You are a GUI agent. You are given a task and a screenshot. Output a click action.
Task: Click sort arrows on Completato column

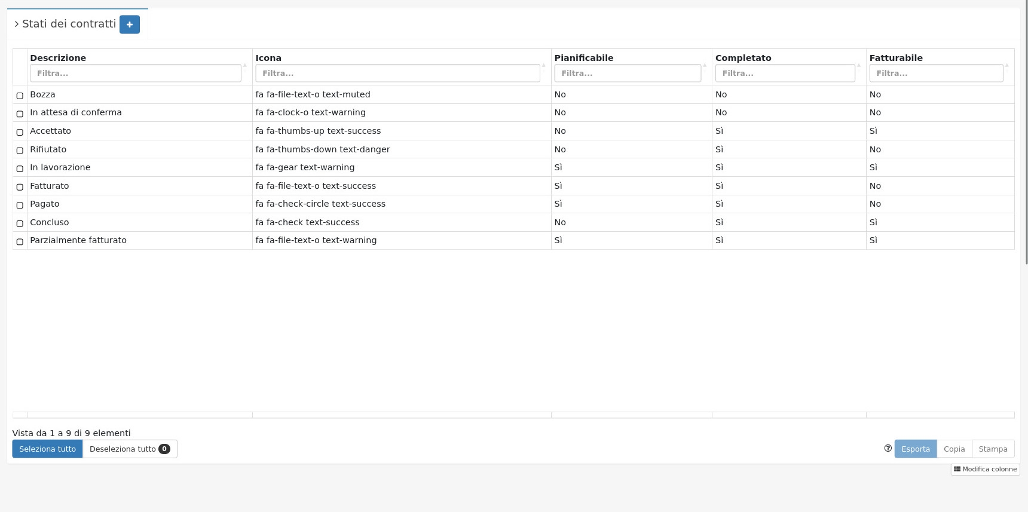tap(859, 66)
